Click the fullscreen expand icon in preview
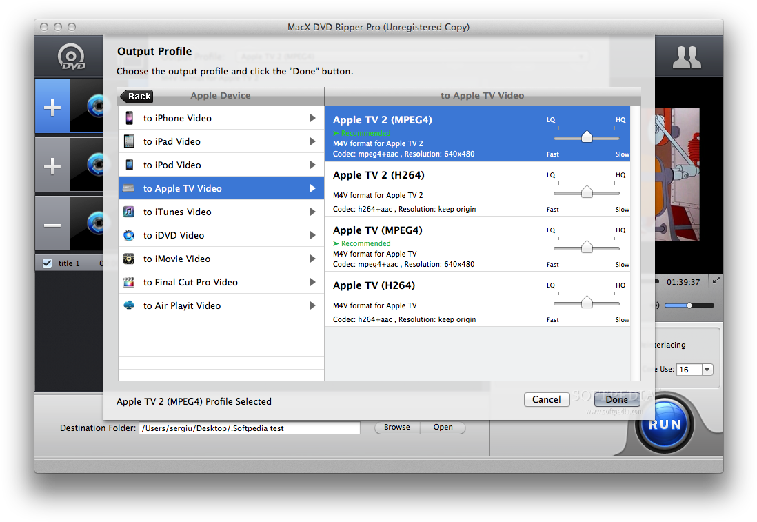757x522 pixels. (x=716, y=280)
